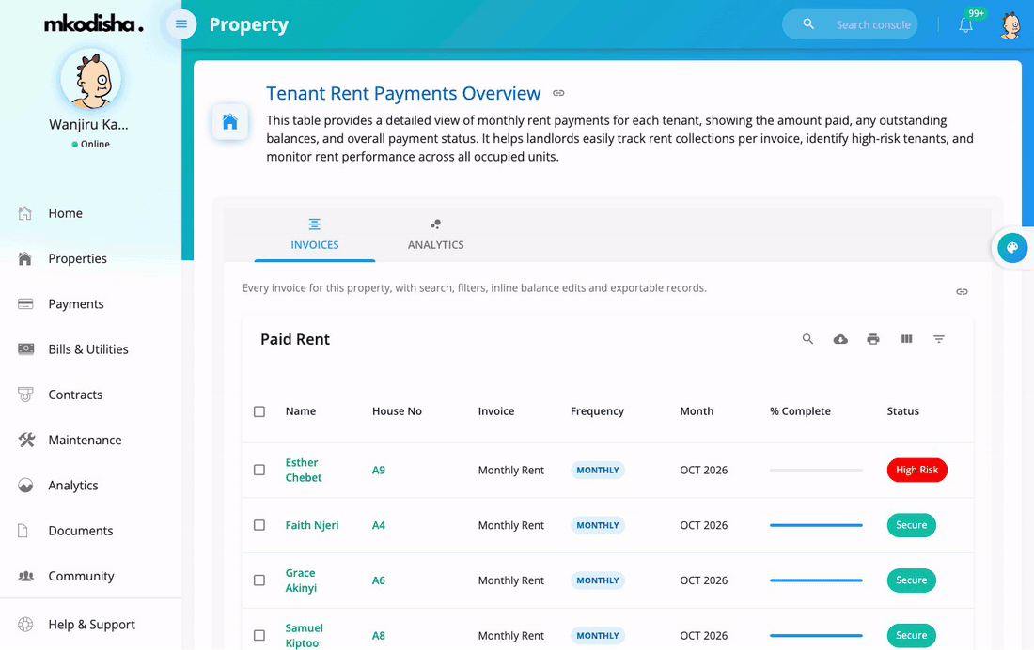Click the mkodisha logo
This screenshot has height=650, width=1034.
click(94, 24)
